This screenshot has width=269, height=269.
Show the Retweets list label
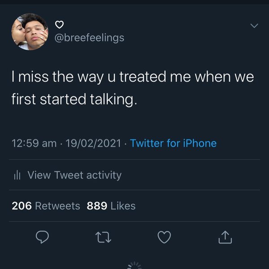[x=57, y=206]
